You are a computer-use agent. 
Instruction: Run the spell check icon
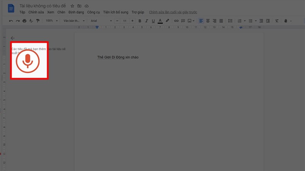(x=31, y=21)
